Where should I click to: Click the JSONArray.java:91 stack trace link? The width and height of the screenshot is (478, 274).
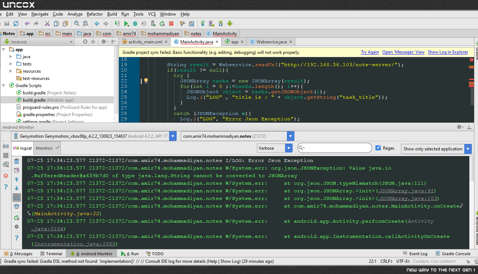pos(406,191)
